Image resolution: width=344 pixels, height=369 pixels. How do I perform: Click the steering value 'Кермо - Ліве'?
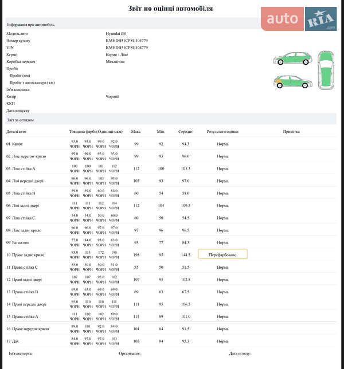click(x=117, y=54)
